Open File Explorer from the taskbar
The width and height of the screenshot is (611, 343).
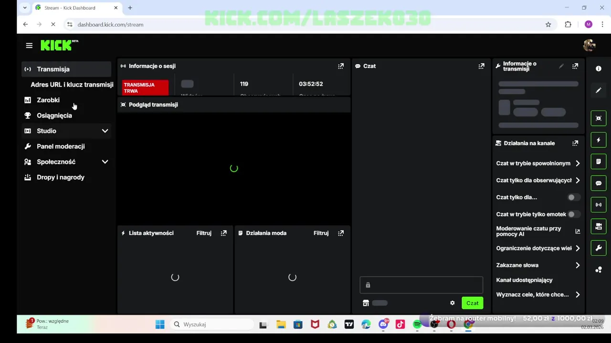(281, 324)
